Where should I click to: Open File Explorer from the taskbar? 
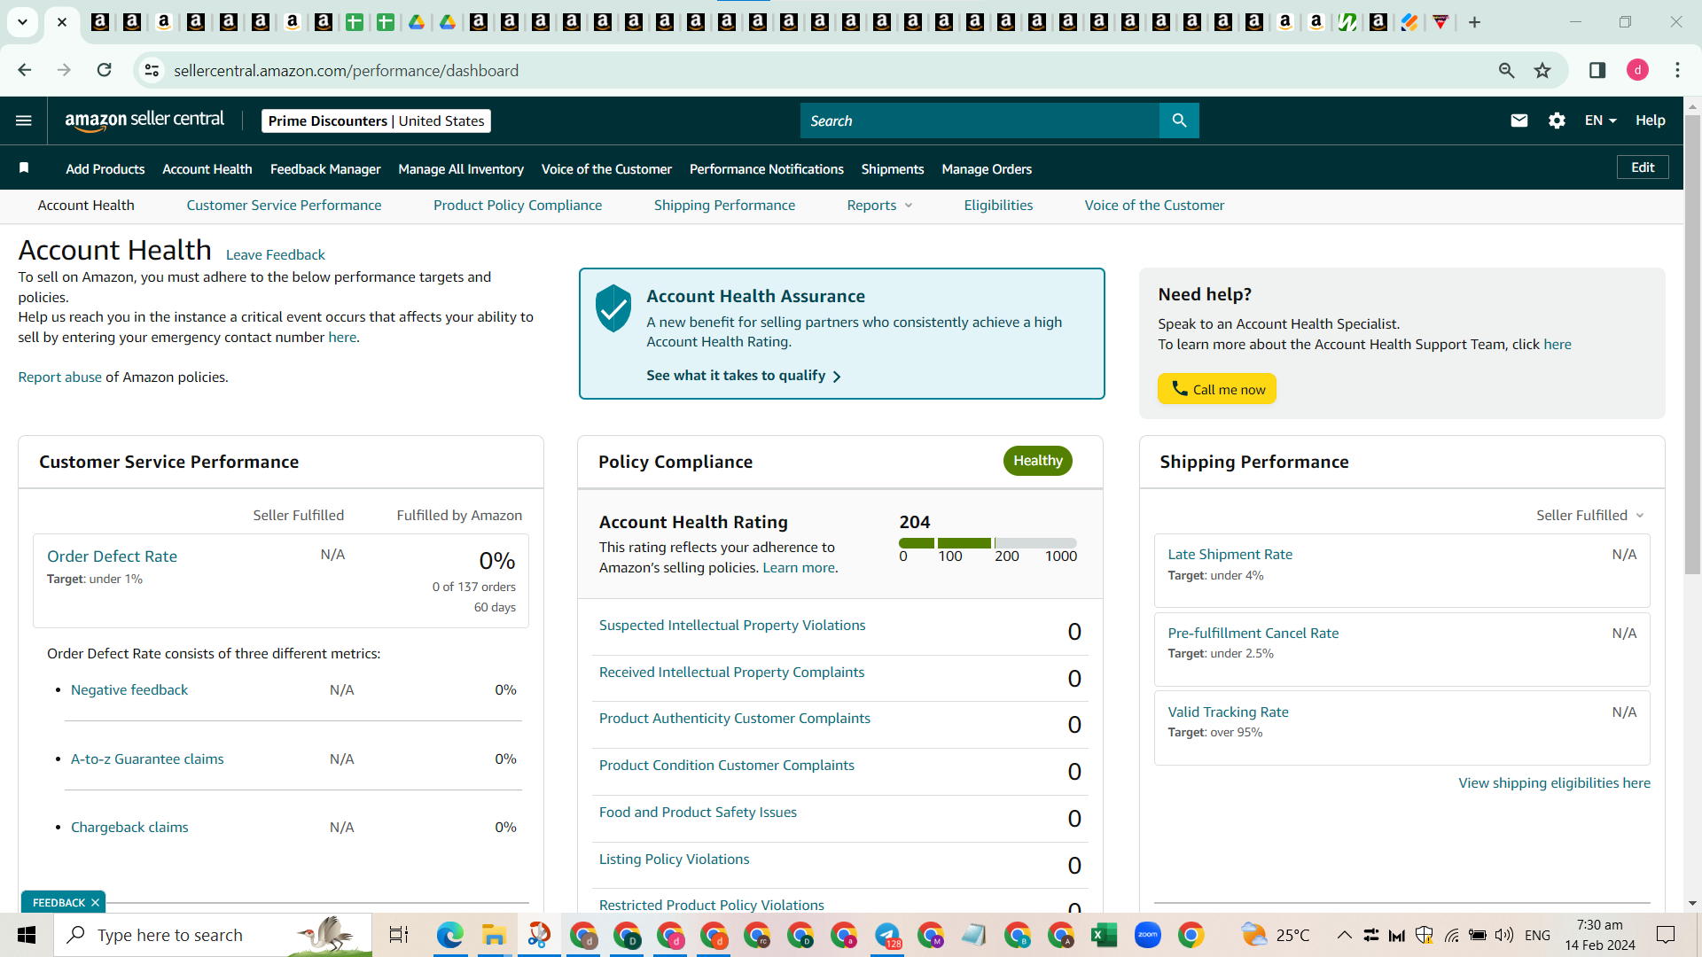[493, 935]
